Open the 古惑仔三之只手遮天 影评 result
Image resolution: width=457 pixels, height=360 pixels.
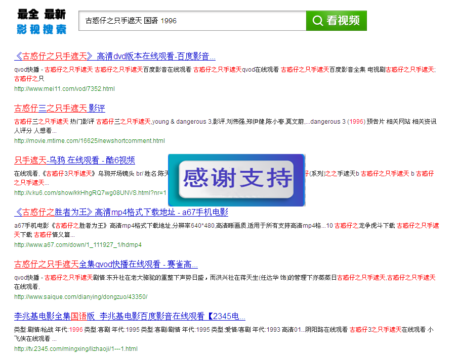59,108
